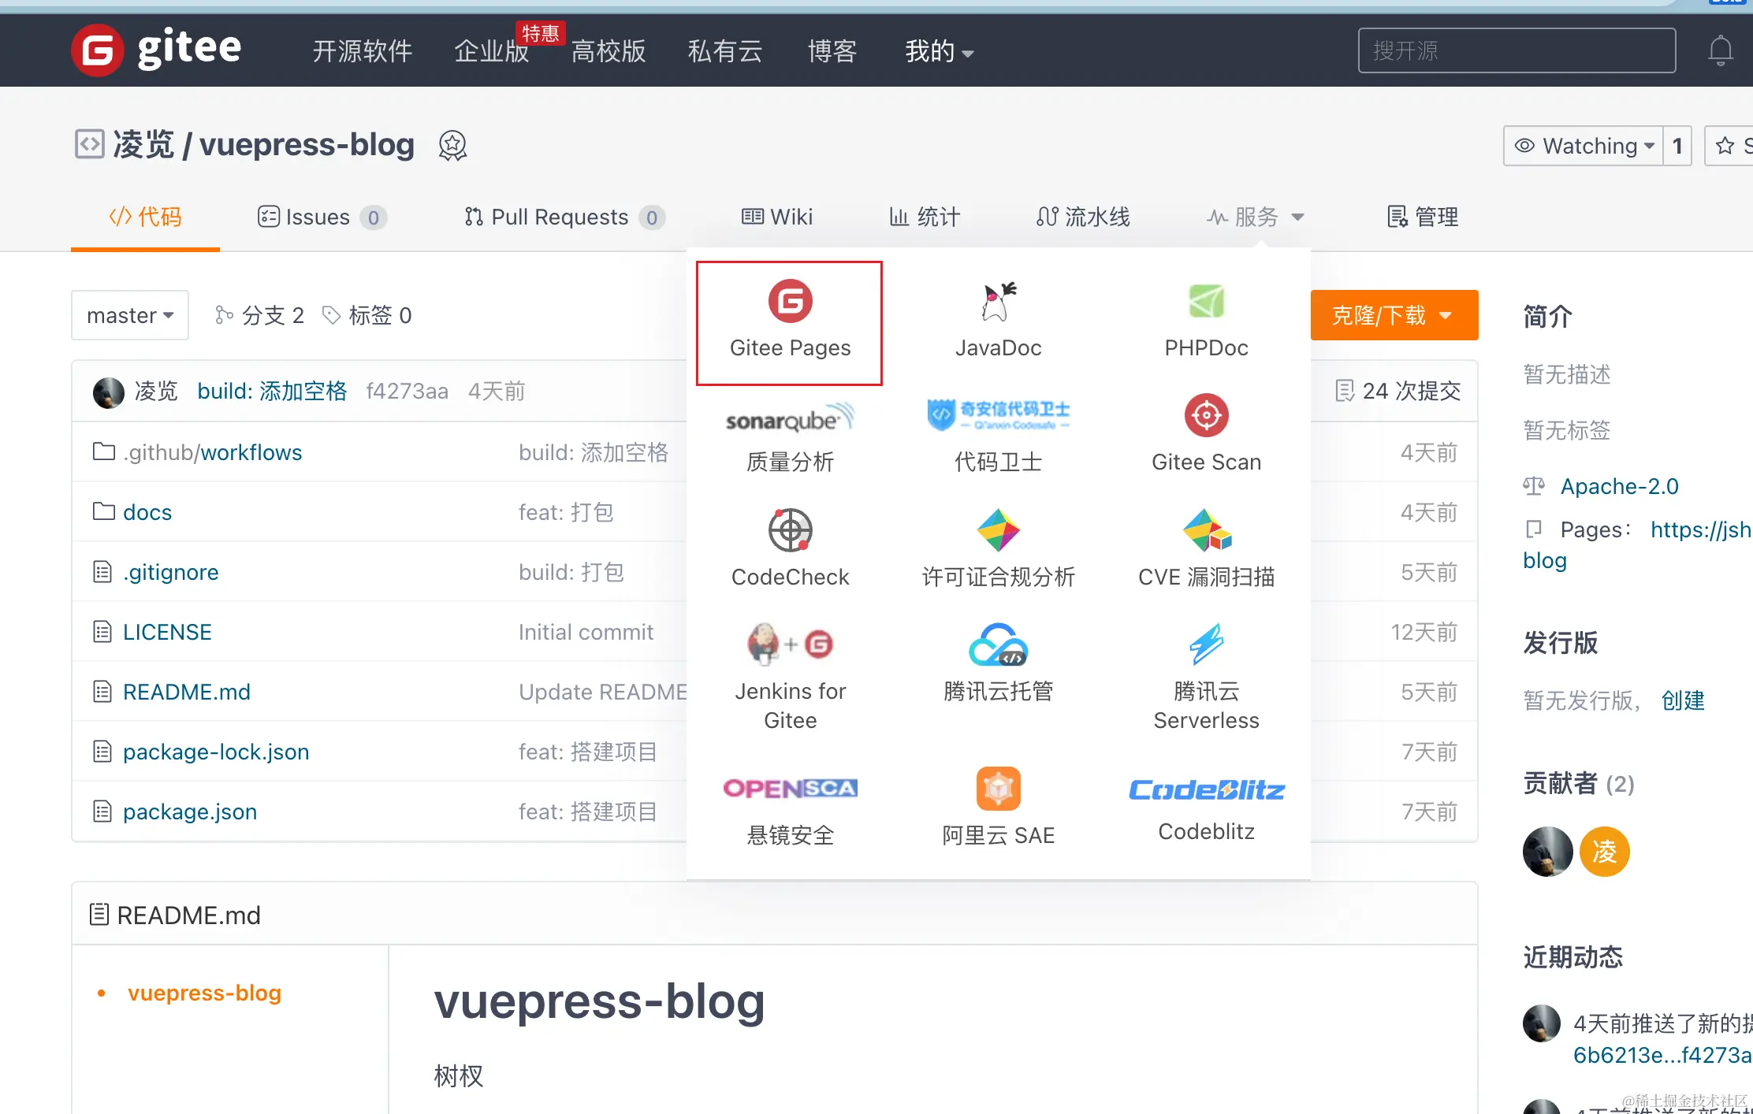Open the Watching dropdown

(x=1583, y=146)
